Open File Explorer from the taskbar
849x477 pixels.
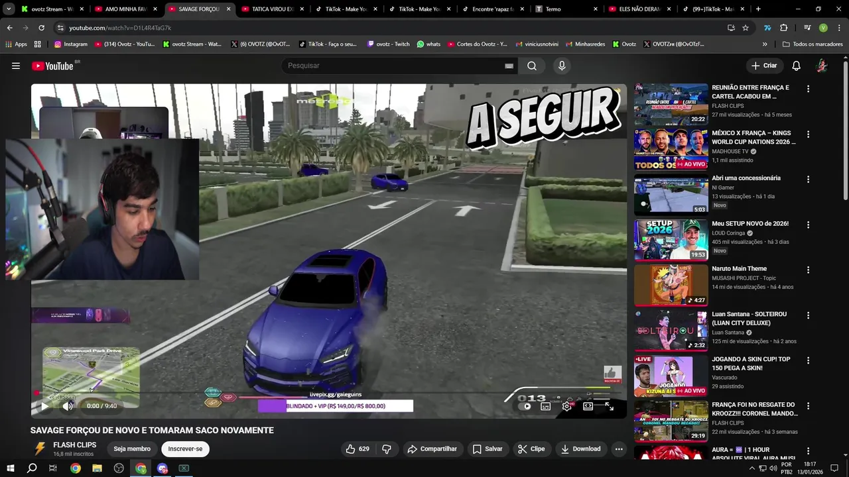97,468
